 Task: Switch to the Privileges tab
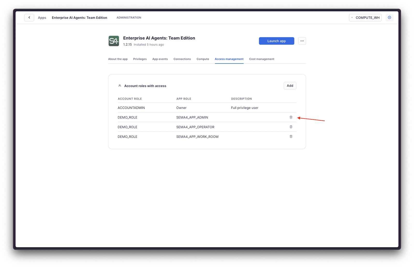click(140, 59)
